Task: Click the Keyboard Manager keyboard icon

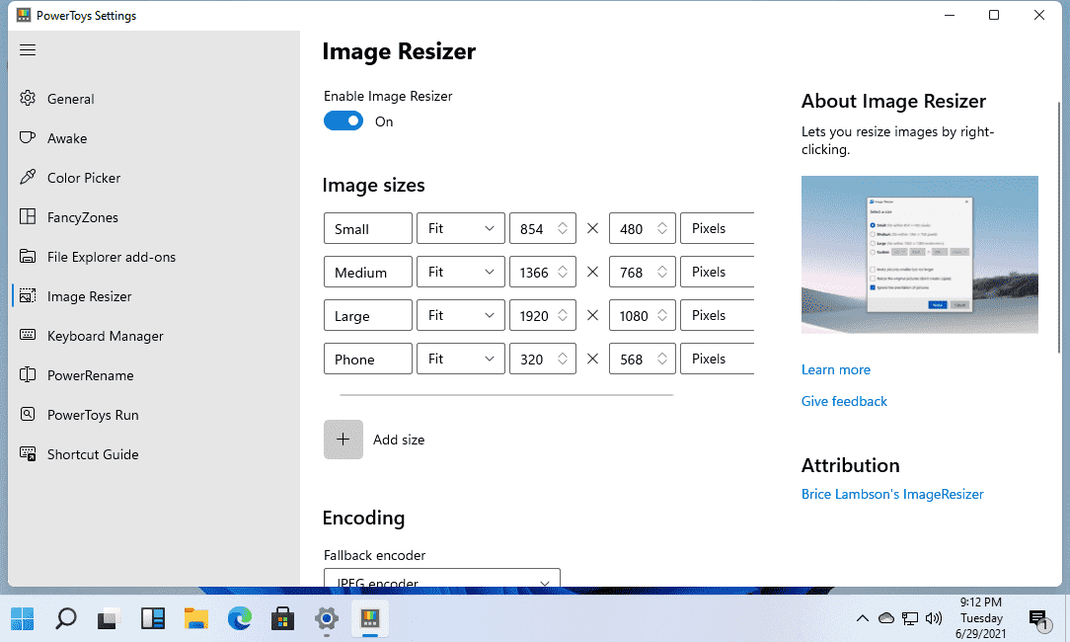Action: (x=28, y=336)
